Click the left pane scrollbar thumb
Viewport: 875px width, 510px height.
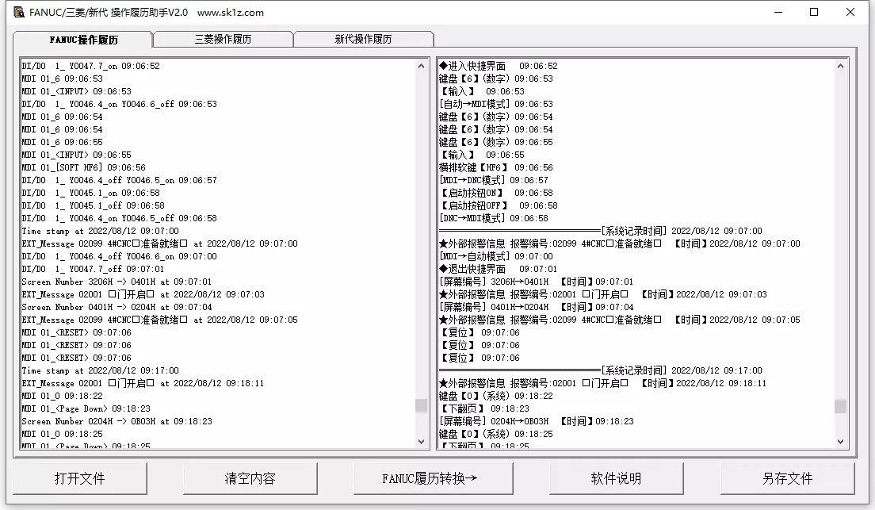coord(422,405)
